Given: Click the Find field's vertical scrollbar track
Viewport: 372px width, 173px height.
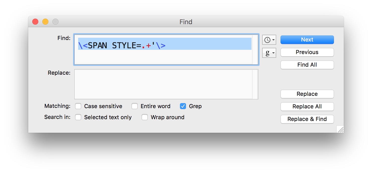Looking at the screenshot, I should (255, 50).
